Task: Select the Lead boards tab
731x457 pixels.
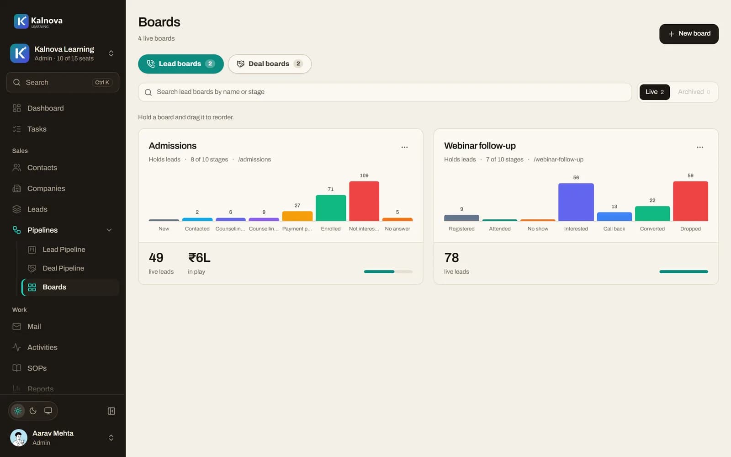Action: pyautogui.click(x=181, y=64)
